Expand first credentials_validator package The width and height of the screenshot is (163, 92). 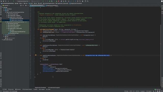tap(7, 15)
